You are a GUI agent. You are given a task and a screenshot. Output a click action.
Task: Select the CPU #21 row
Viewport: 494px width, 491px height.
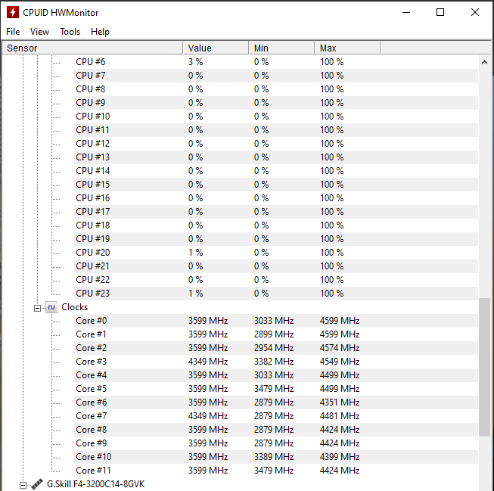pos(276,266)
